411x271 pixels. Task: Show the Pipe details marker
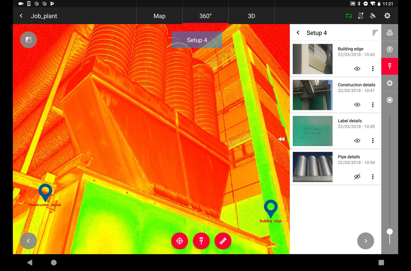click(357, 176)
